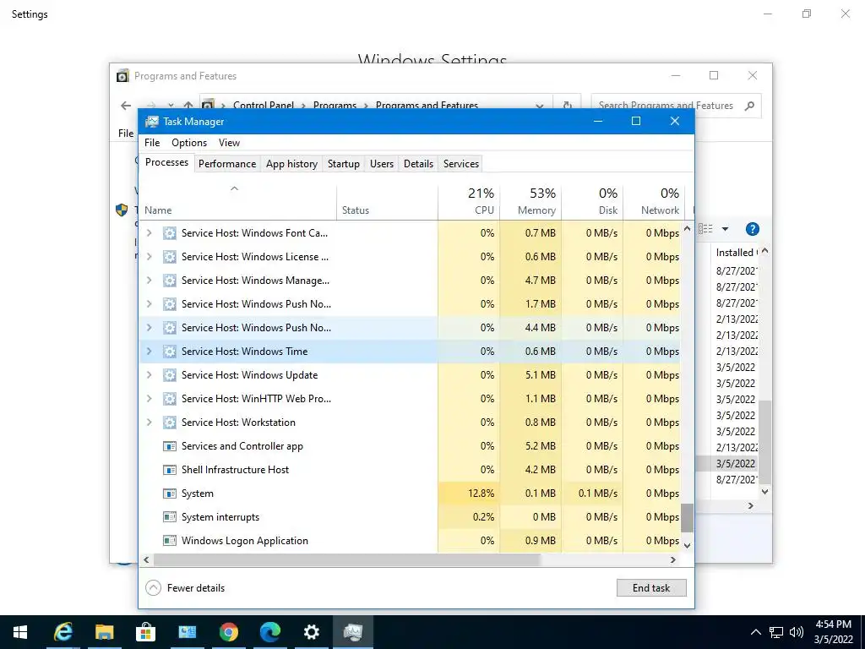Select the Windows Logon Application icon
The height and width of the screenshot is (649, 865).
[169, 541]
